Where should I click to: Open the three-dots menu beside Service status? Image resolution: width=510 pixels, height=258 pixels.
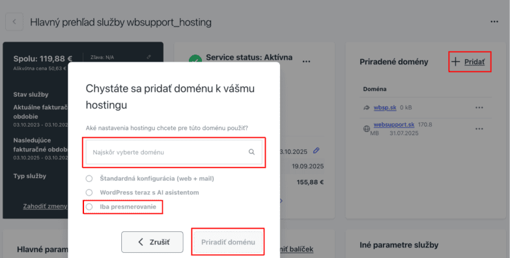306,61
